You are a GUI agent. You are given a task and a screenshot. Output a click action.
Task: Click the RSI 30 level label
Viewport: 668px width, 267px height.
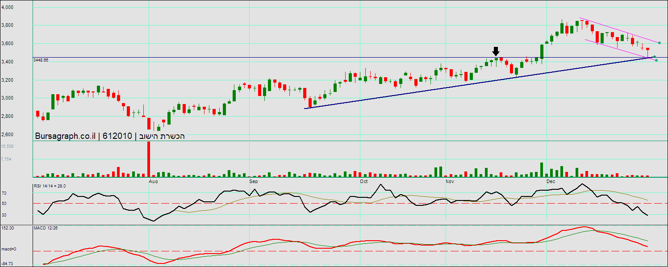[4, 215]
